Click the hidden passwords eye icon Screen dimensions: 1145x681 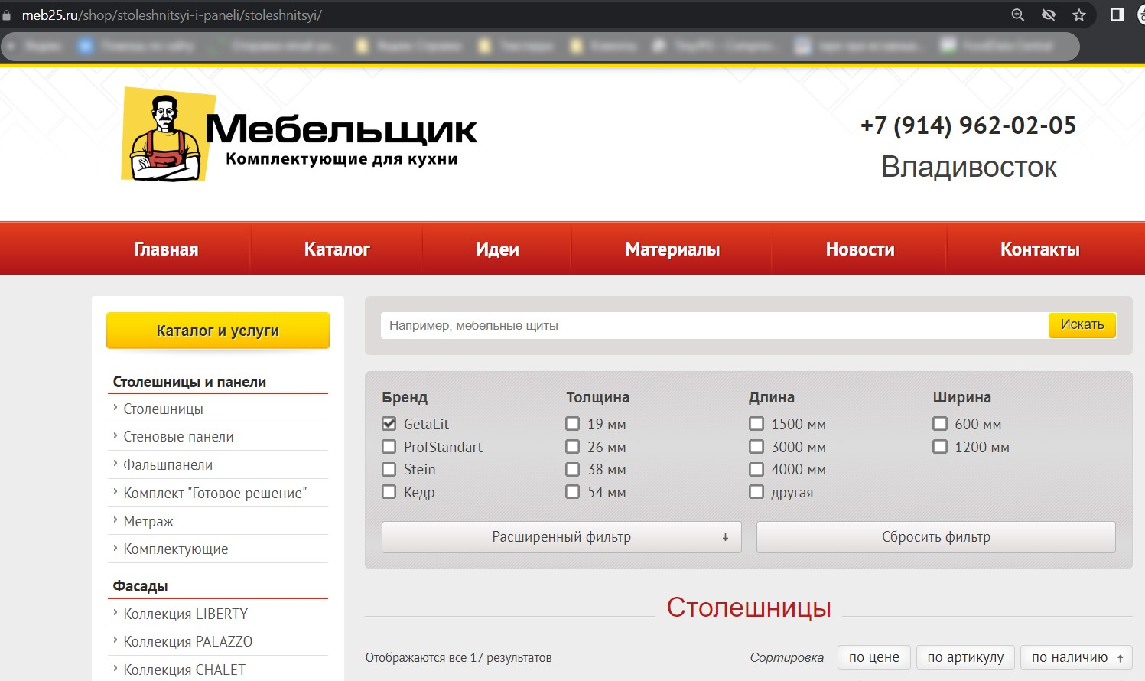pos(1048,14)
